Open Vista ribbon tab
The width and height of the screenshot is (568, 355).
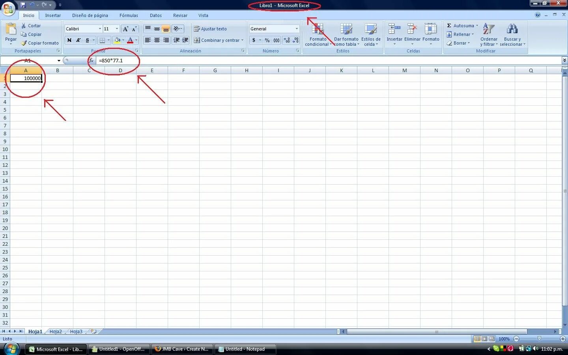coord(203,15)
